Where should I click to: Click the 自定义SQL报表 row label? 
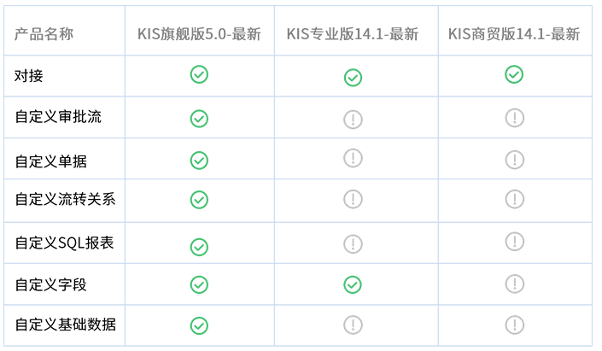[64, 243]
